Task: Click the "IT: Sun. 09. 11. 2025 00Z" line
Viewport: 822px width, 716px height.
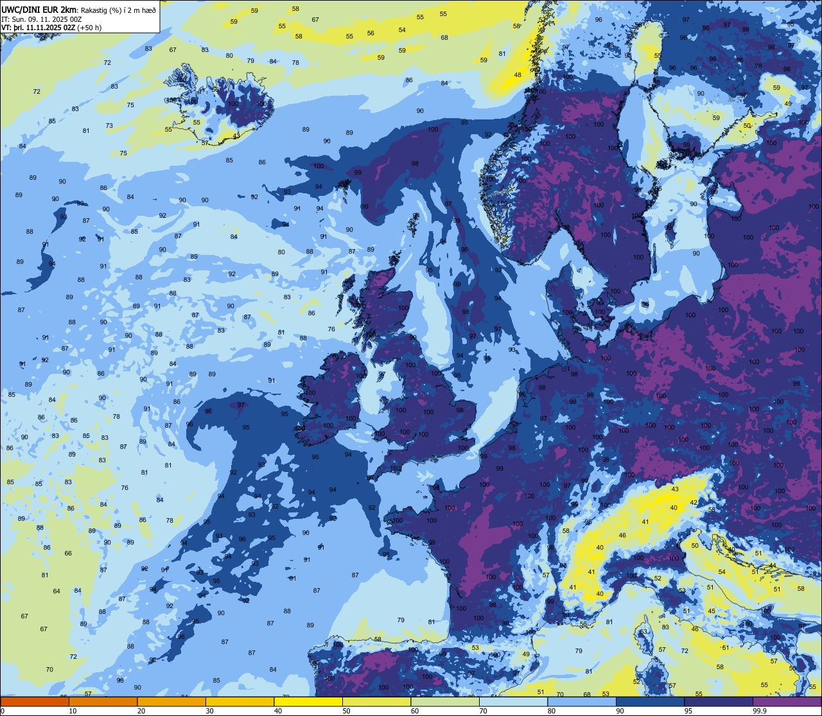Action: click(41, 19)
